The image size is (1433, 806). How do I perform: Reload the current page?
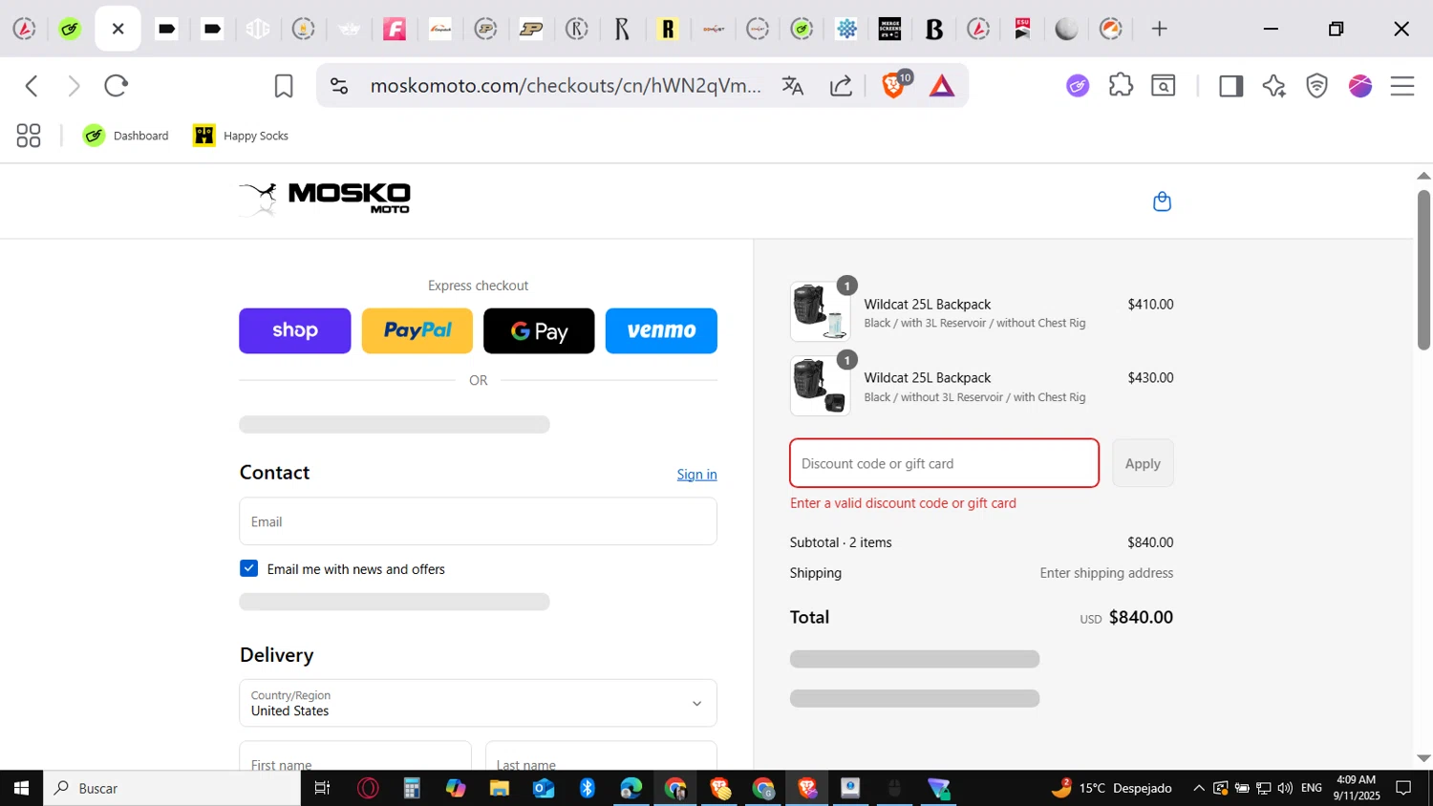tap(117, 86)
